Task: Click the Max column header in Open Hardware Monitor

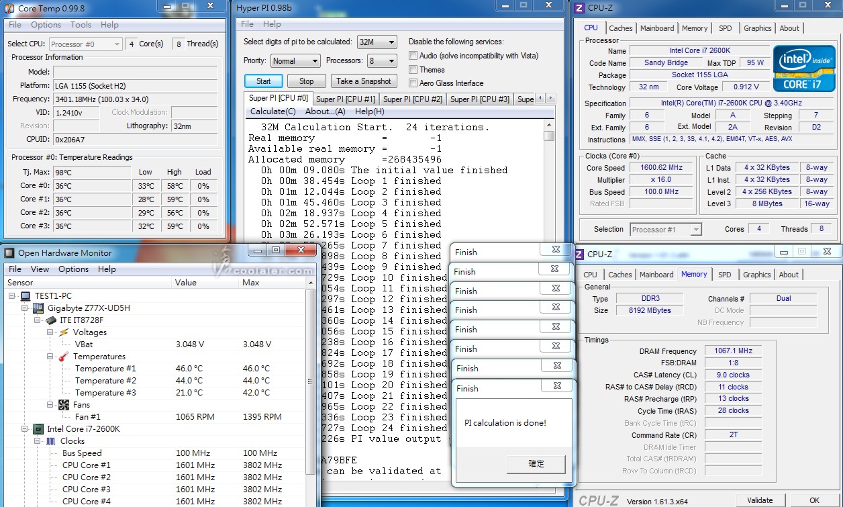Action: pos(272,283)
